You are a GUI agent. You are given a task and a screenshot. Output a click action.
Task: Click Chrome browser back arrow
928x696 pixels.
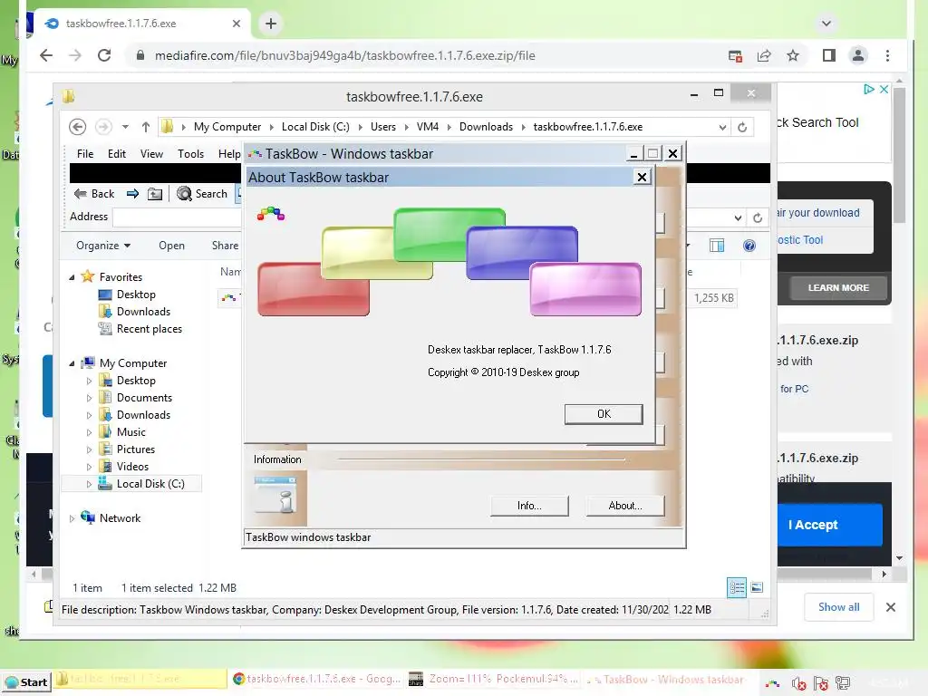(46, 55)
